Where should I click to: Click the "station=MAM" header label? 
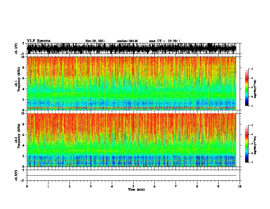tap(127, 41)
